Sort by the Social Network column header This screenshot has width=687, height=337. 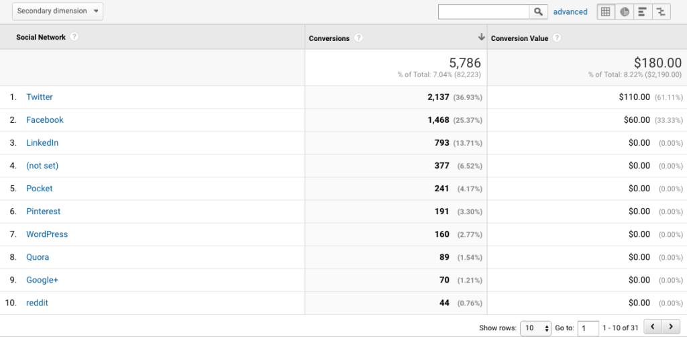[x=41, y=37]
